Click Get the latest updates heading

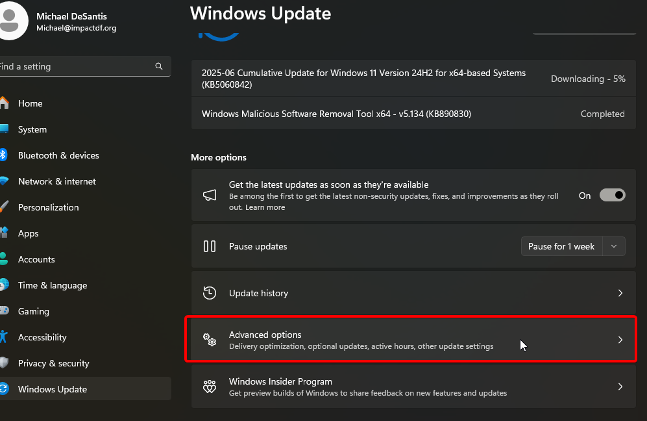tap(328, 185)
